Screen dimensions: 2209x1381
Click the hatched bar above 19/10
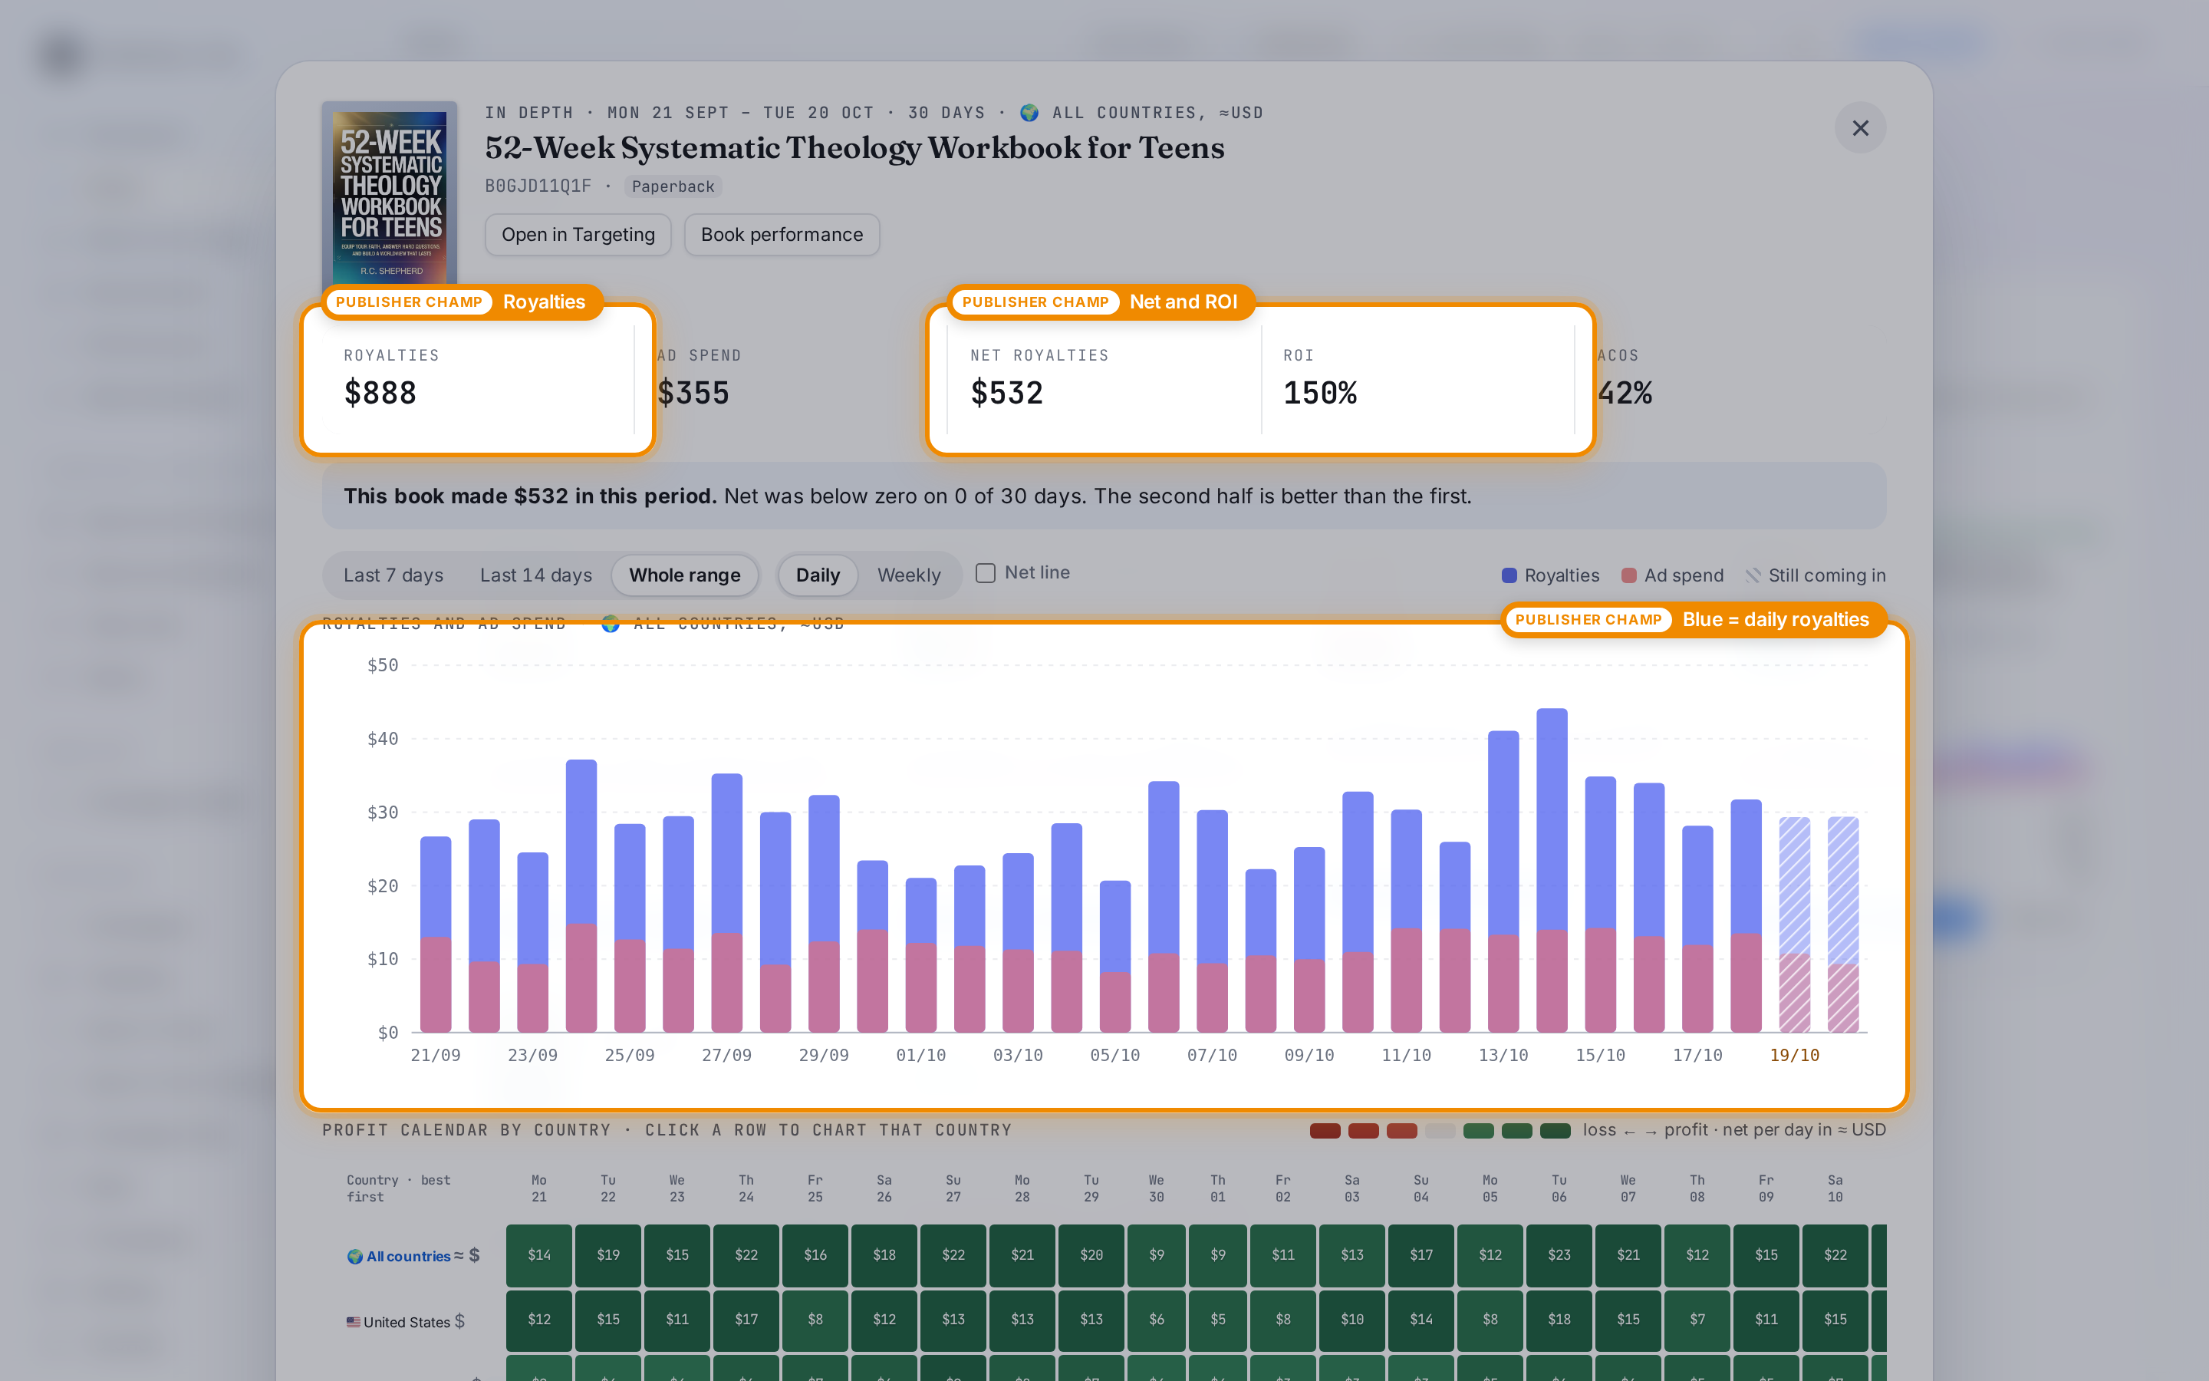[1795, 925]
